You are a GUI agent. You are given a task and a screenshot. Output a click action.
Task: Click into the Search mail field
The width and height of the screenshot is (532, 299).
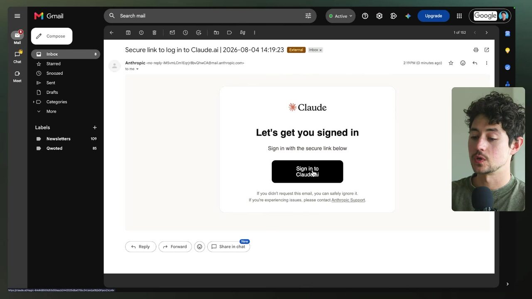(210, 16)
